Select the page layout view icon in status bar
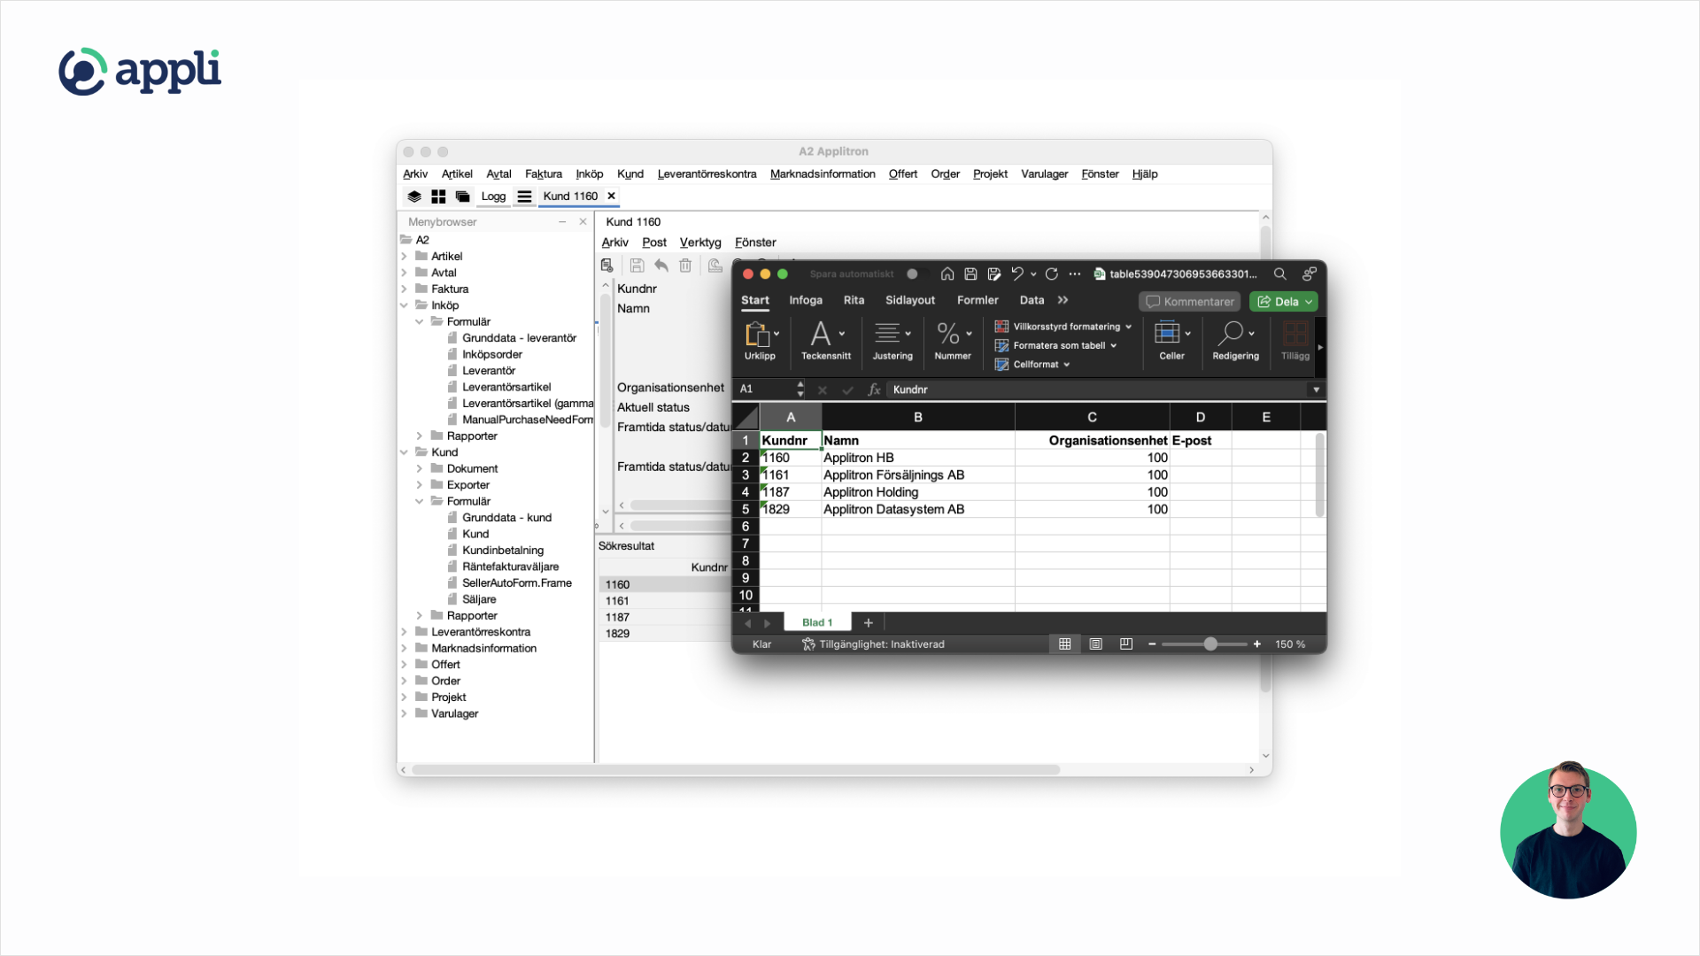This screenshot has width=1700, height=956. point(1096,644)
